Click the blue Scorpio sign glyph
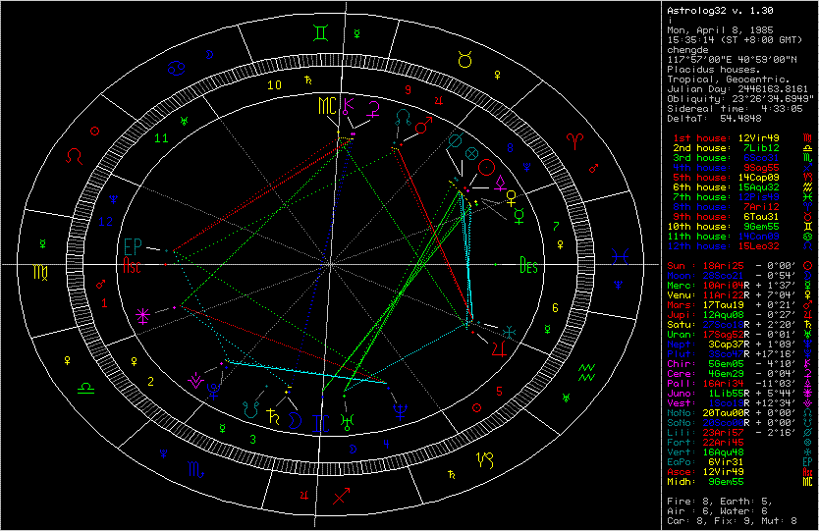819x531 pixels. coord(195,469)
